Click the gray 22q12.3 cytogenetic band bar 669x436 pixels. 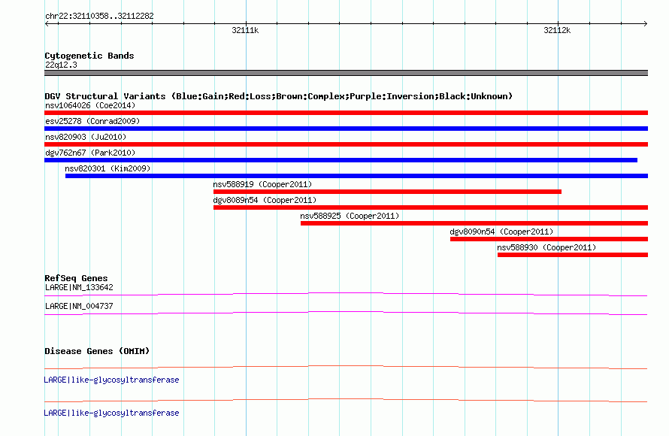pos(346,73)
